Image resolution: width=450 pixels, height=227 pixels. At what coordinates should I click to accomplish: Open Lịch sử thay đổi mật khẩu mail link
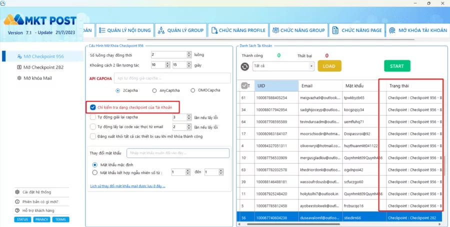click(127, 186)
